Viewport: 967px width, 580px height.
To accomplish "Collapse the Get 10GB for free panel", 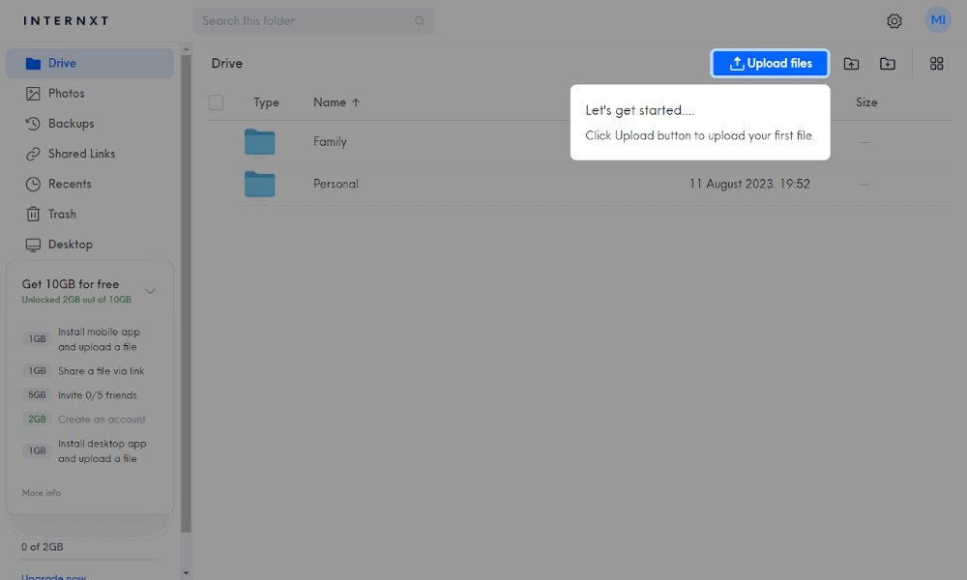I will (151, 290).
